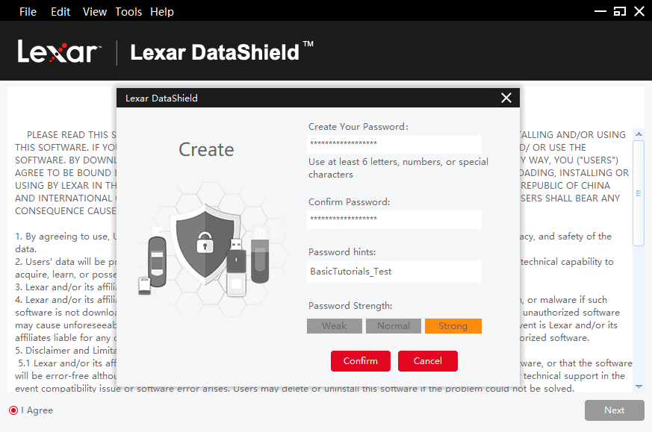Click the orange Strong strength indicator
652x432 pixels.
pos(453,326)
